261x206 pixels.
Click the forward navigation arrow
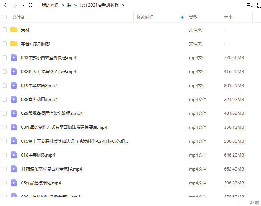click(x=15, y=5)
